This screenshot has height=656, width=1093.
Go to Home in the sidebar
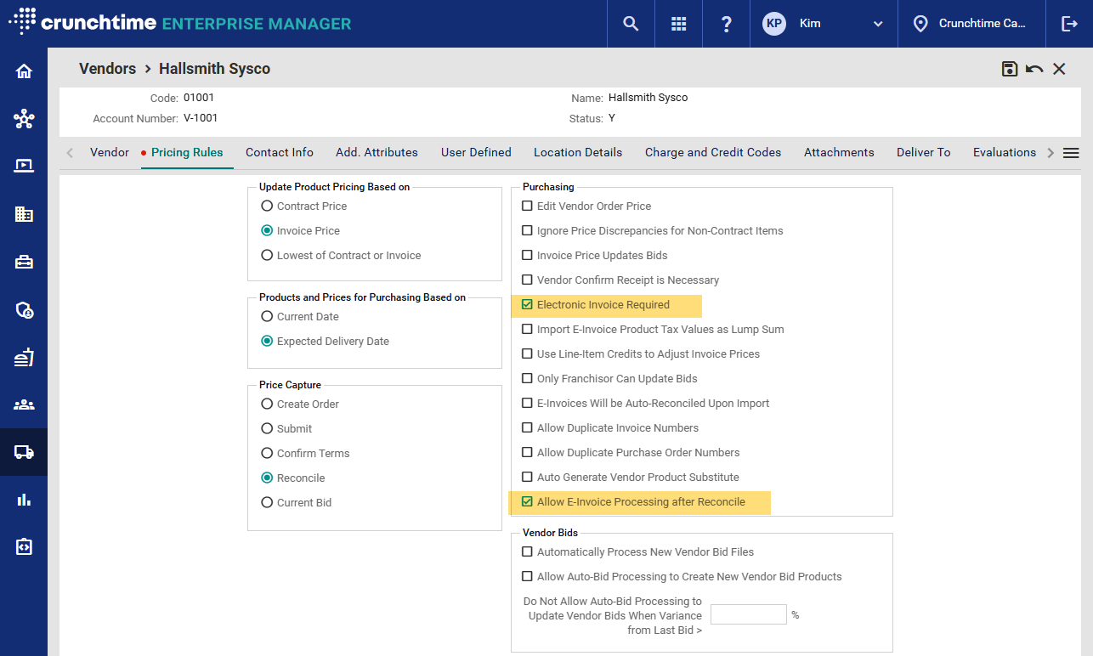tap(24, 71)
